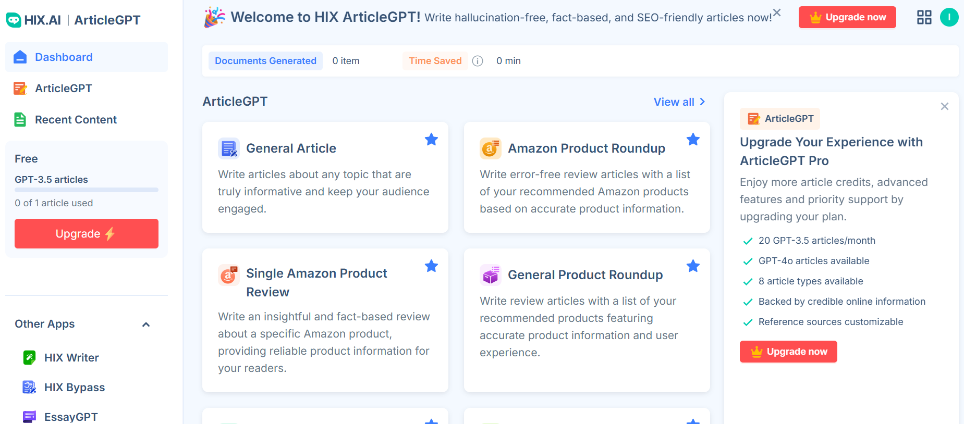Open EssayGPT app link
Image resolution: width=964 pixels, height=424 pixels.
click(x=71, y=417)
